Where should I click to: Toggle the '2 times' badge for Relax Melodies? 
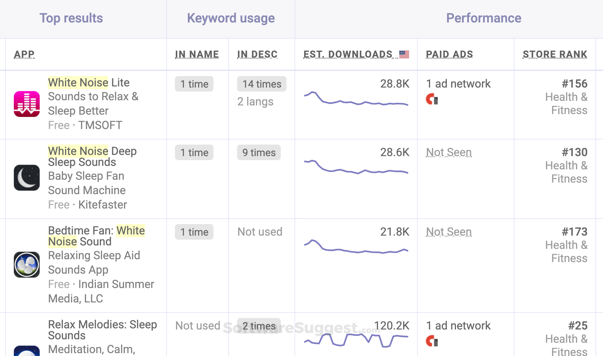point(259,326)
